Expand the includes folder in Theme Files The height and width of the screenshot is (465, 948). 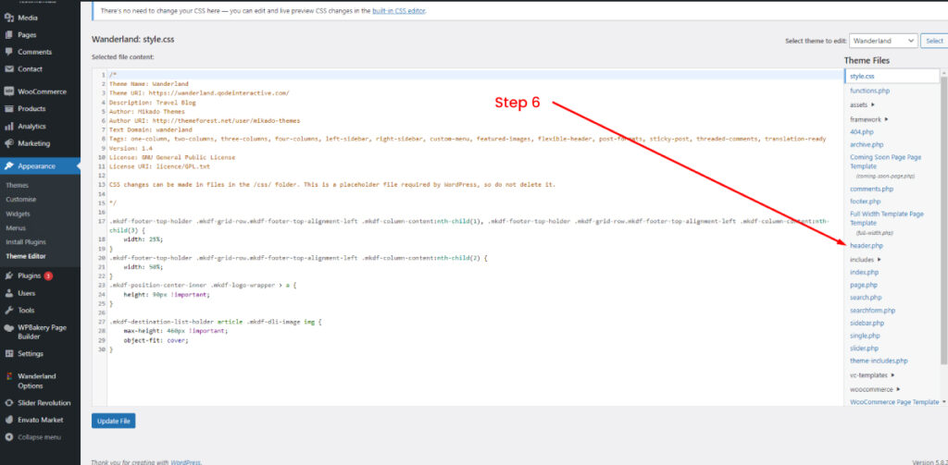tap(879, 259)
